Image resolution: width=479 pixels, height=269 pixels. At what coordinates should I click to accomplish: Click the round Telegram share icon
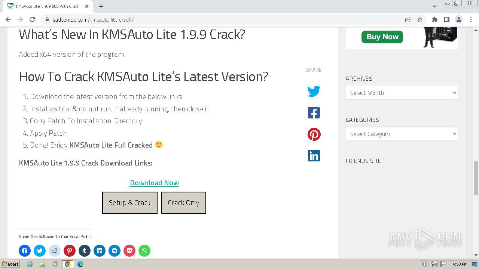coord(115,251)
